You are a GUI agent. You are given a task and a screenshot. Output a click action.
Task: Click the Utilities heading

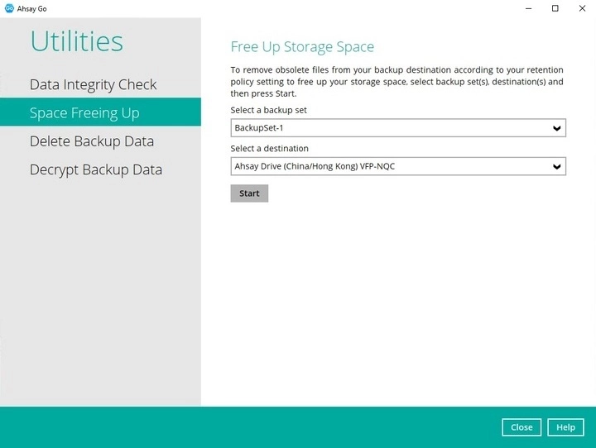(x=77, y=41)
